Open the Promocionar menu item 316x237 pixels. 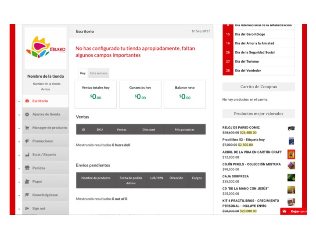(x=46, y=141)
